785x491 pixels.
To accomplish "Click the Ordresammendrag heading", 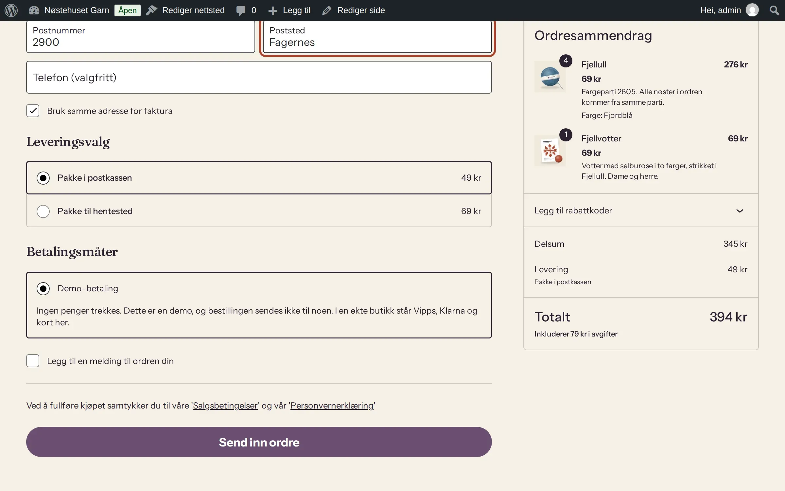I will (593, 35).
